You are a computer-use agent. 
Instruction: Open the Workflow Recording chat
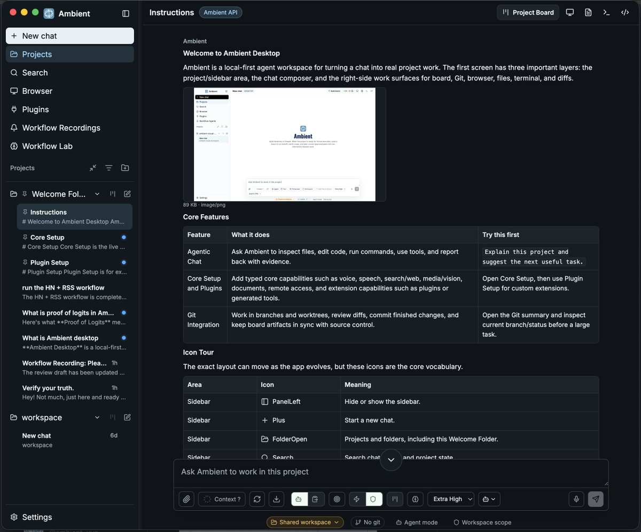coord(74,367)
